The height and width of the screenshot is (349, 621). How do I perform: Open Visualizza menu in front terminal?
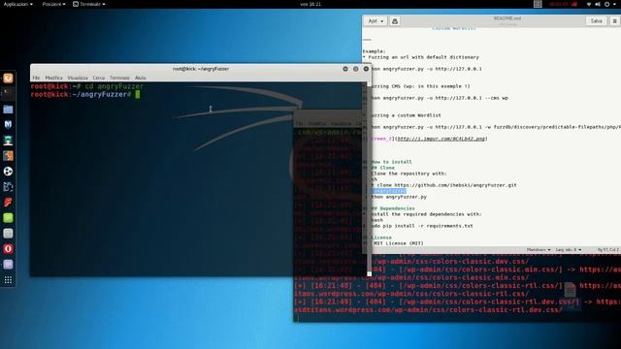point(78,78)
